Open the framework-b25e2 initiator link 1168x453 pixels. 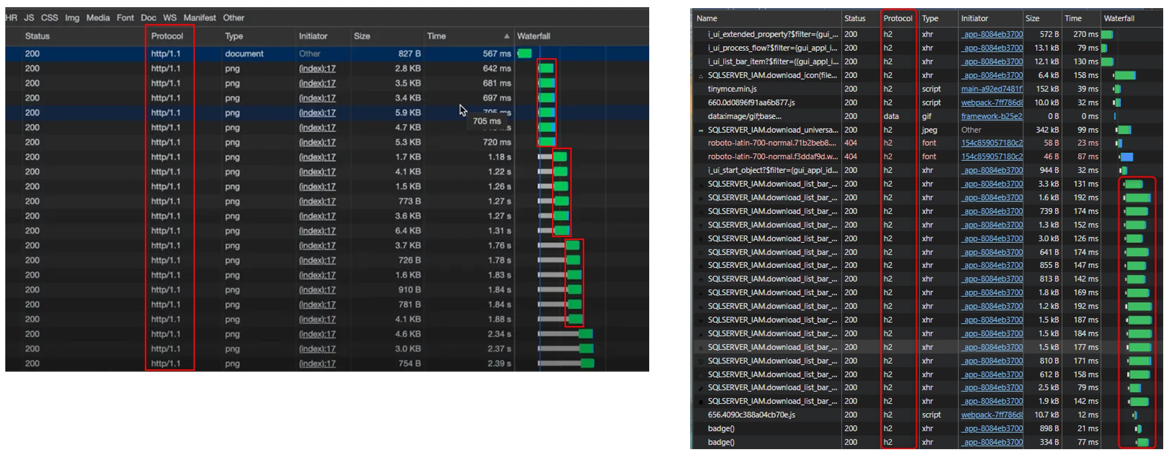[991, 116]
